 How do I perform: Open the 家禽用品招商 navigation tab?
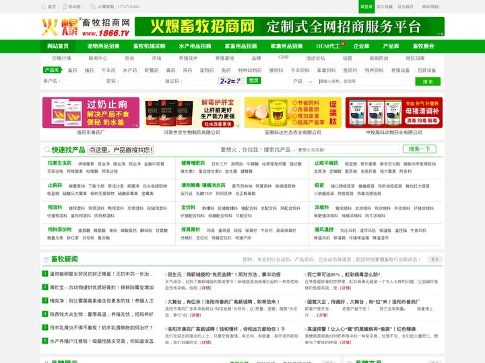coord(286,46)
